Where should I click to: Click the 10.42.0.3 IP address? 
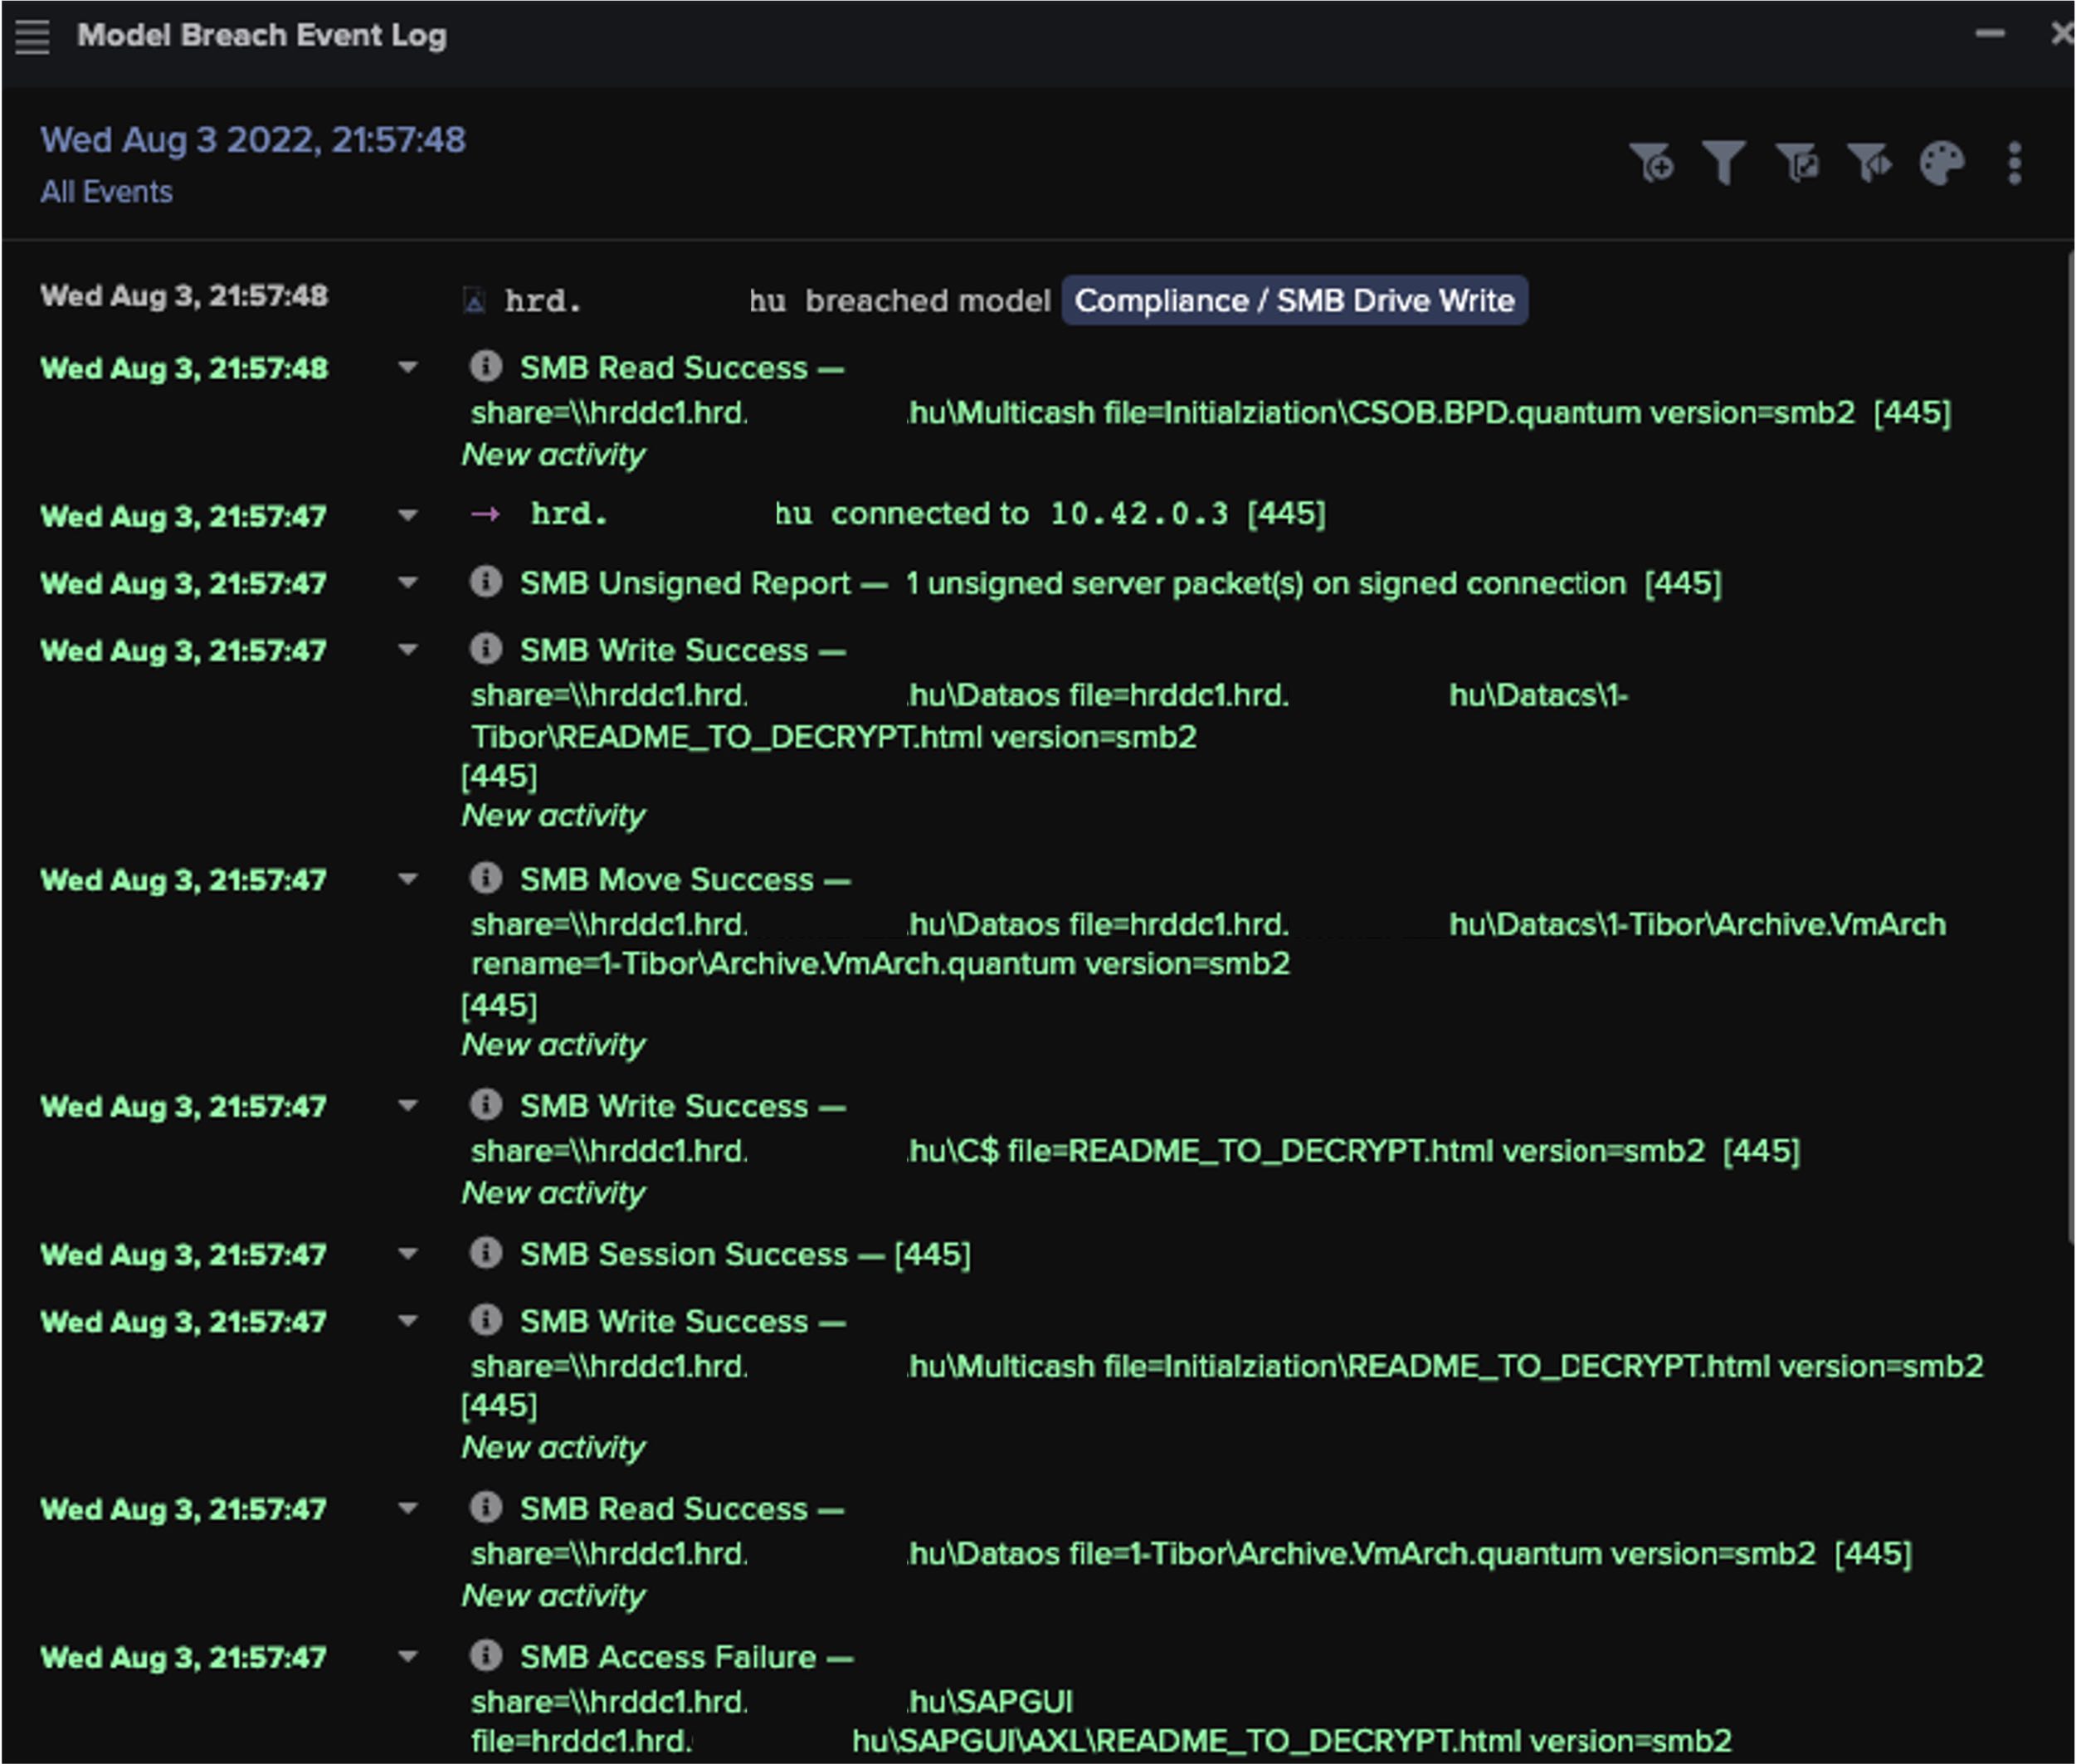click(x=1138, y=514)
